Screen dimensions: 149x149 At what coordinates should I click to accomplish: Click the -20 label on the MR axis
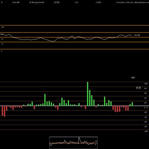pyautogui.click(x=145, y=112)
